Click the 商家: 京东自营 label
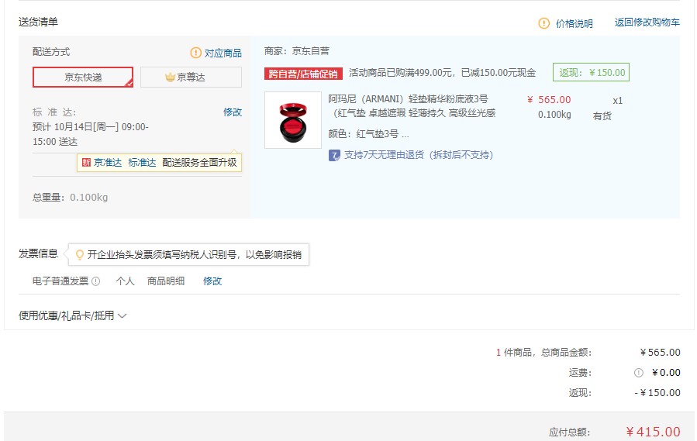Screen dimensions: 697x441 [x=296, y=51]
